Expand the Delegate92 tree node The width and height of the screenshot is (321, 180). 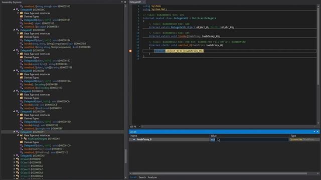tap(14, 155)
